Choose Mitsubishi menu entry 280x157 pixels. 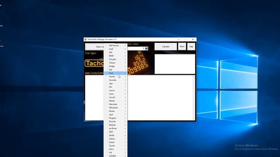[x=115, y=108]
